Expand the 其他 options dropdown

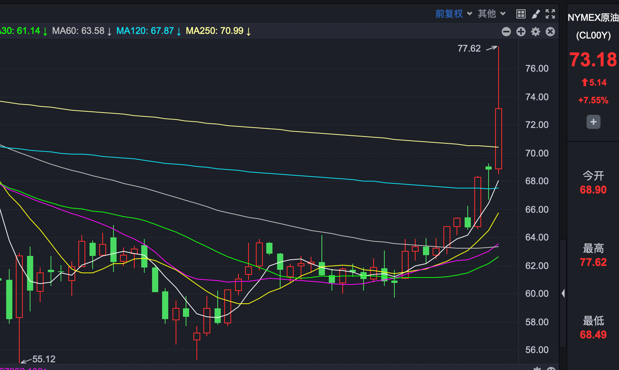pos(492,14)
